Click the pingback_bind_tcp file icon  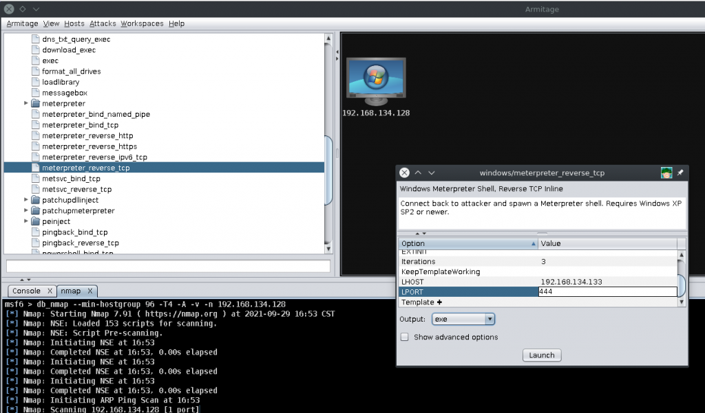pyautogui.click(x=36, y=232)
